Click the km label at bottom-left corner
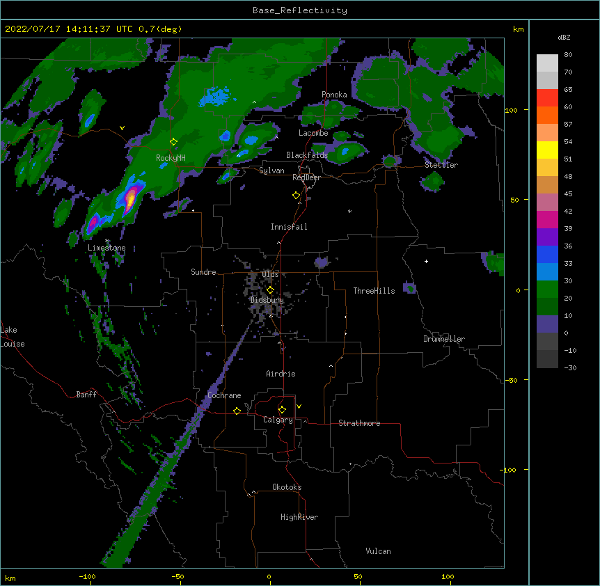This screenshot has width=600, height=586. 10,578
